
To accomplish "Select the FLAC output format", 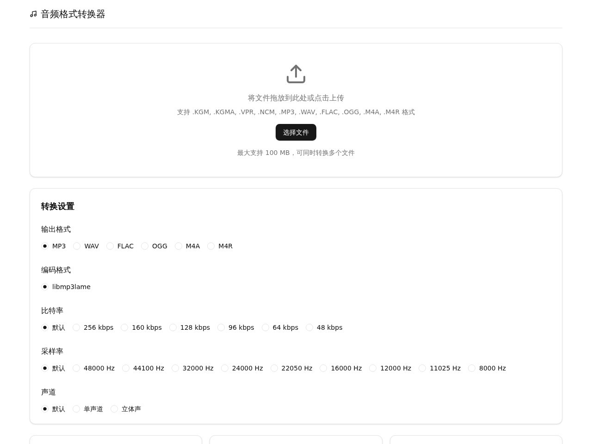I will [110, 246].
